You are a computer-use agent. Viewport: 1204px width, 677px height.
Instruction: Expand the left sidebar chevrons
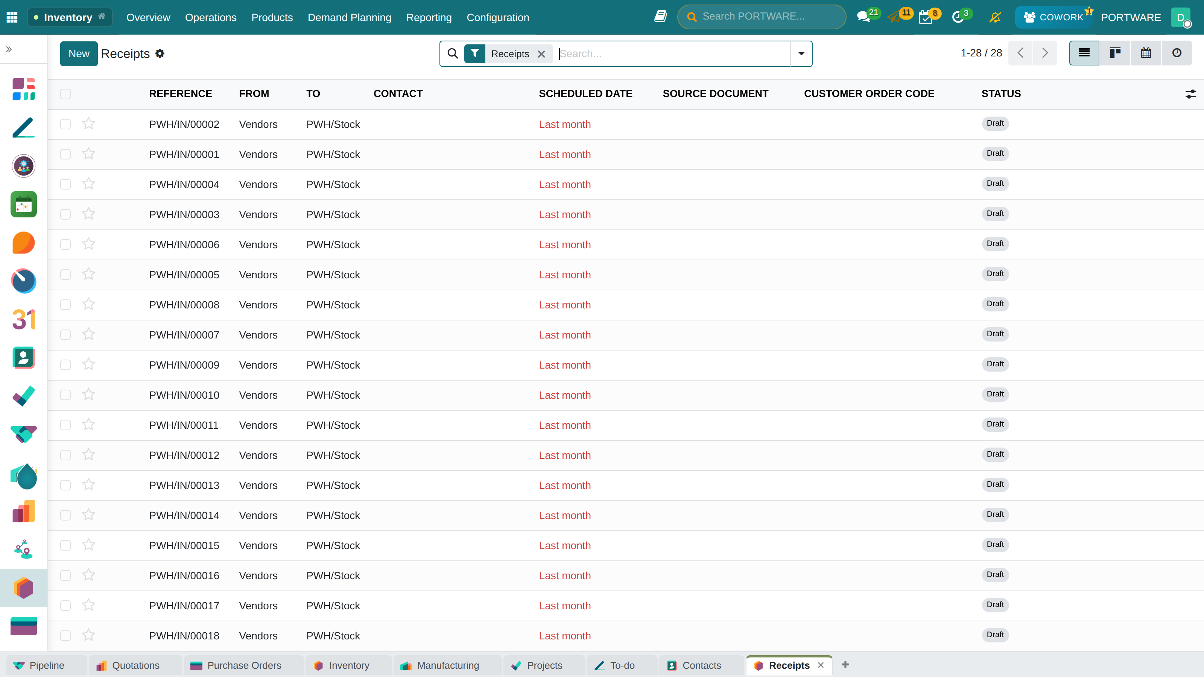point(9,49)
